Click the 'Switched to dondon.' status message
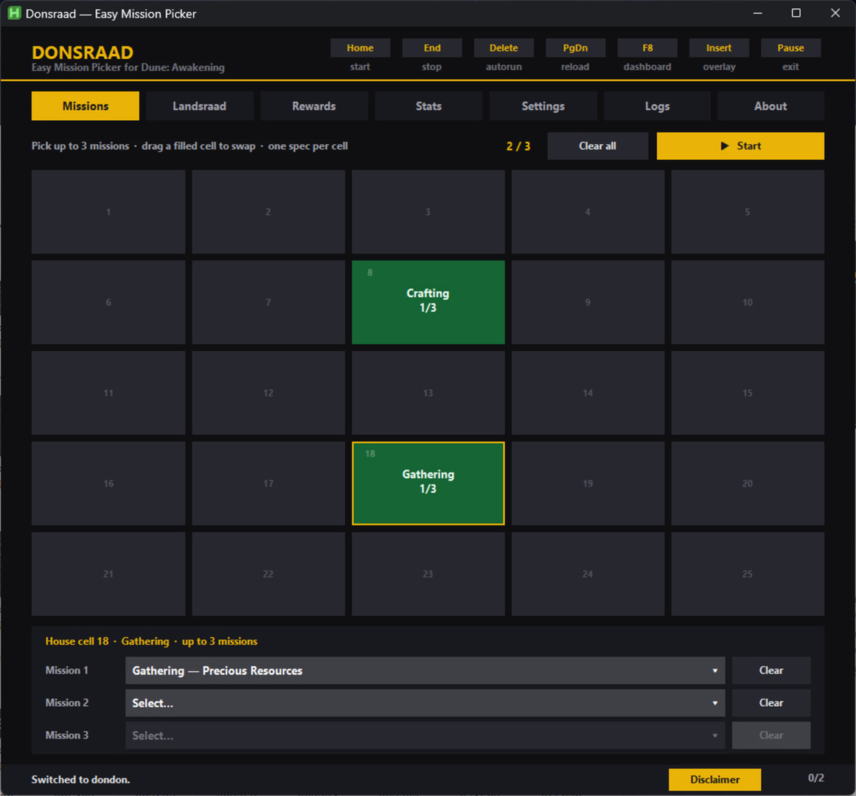 pos(80,780)
